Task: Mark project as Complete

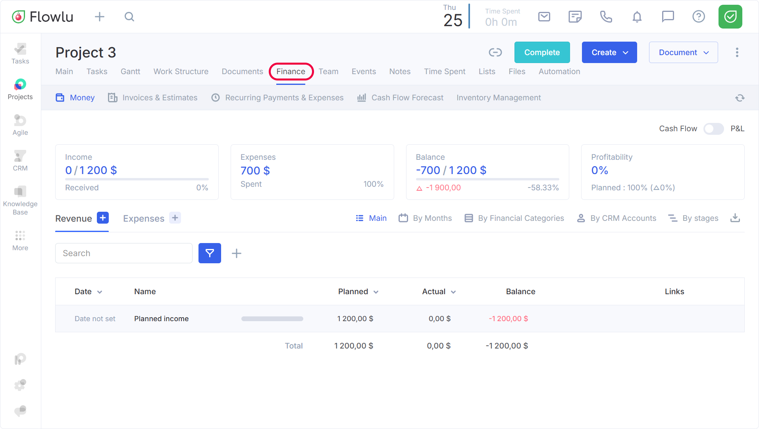Action: [x=542, y=52]
